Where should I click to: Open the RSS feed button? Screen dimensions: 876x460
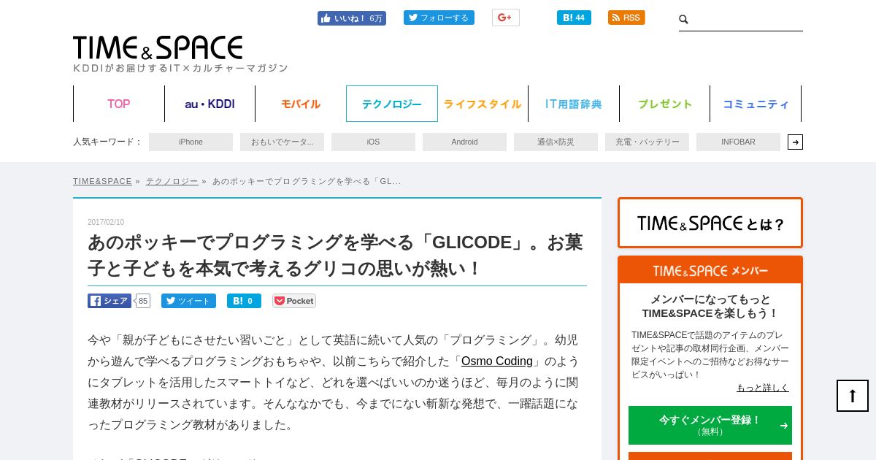626,18
